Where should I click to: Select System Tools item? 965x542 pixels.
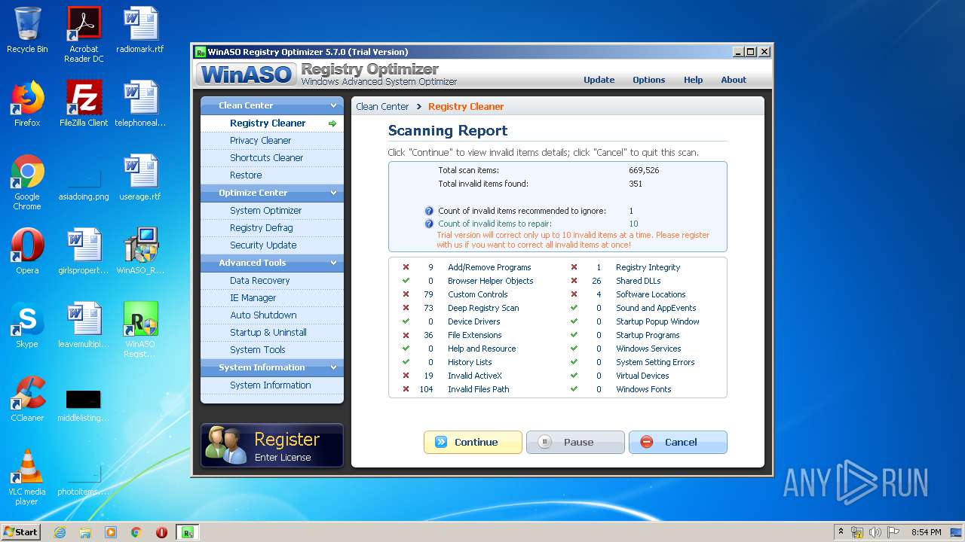point(272,349)
